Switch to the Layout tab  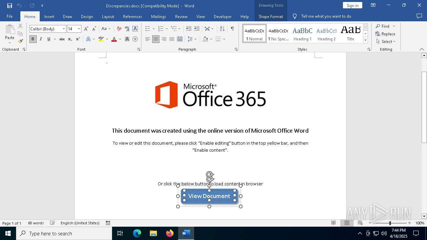coord(108,16)
